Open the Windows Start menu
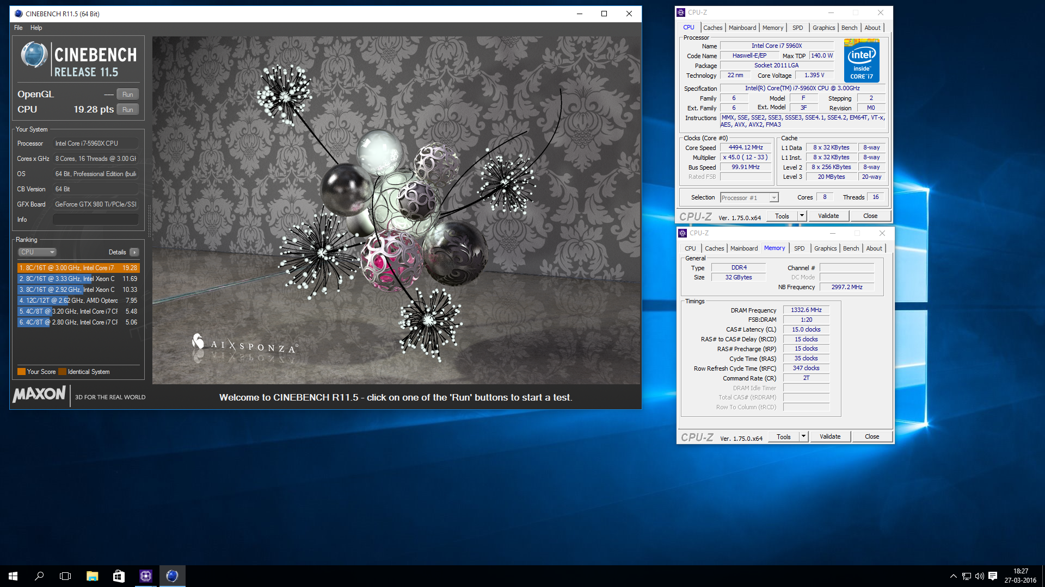Image resolution: width=1045 pixels, height=587 pixels. (13, 576)
